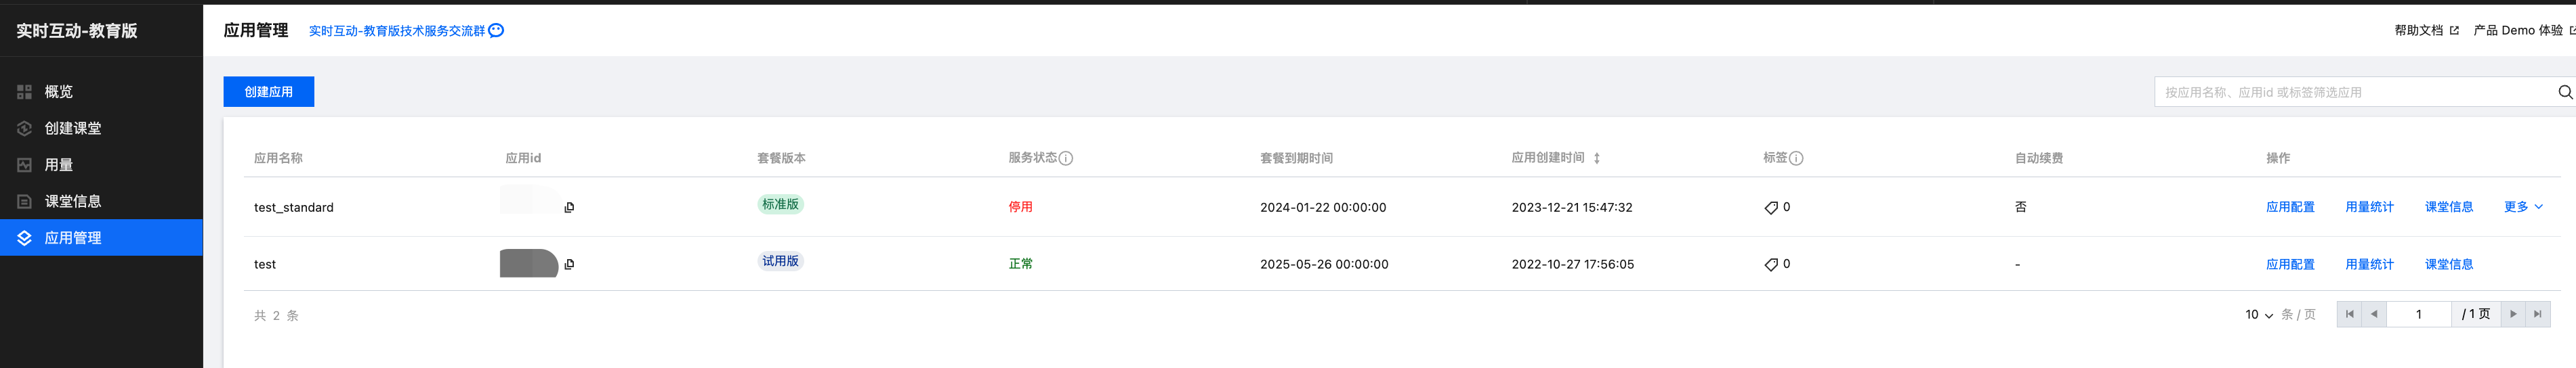Copy the test application id
This screenshot has width=2576, height=368.
click(x=569, y=264)
